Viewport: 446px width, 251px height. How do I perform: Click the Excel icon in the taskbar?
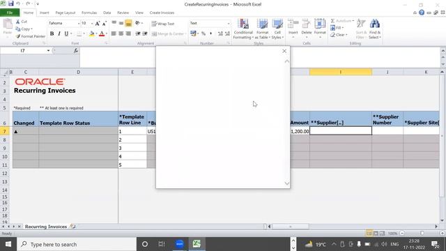coord(197,244)
